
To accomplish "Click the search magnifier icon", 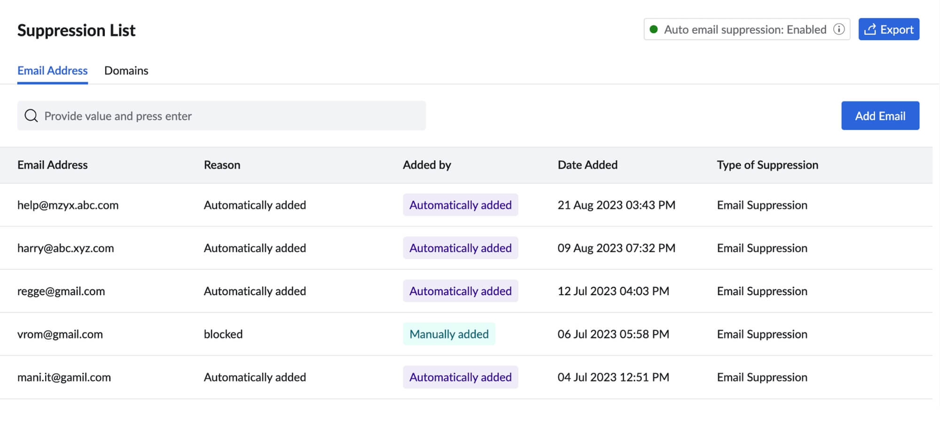I will tap(31, 116).
